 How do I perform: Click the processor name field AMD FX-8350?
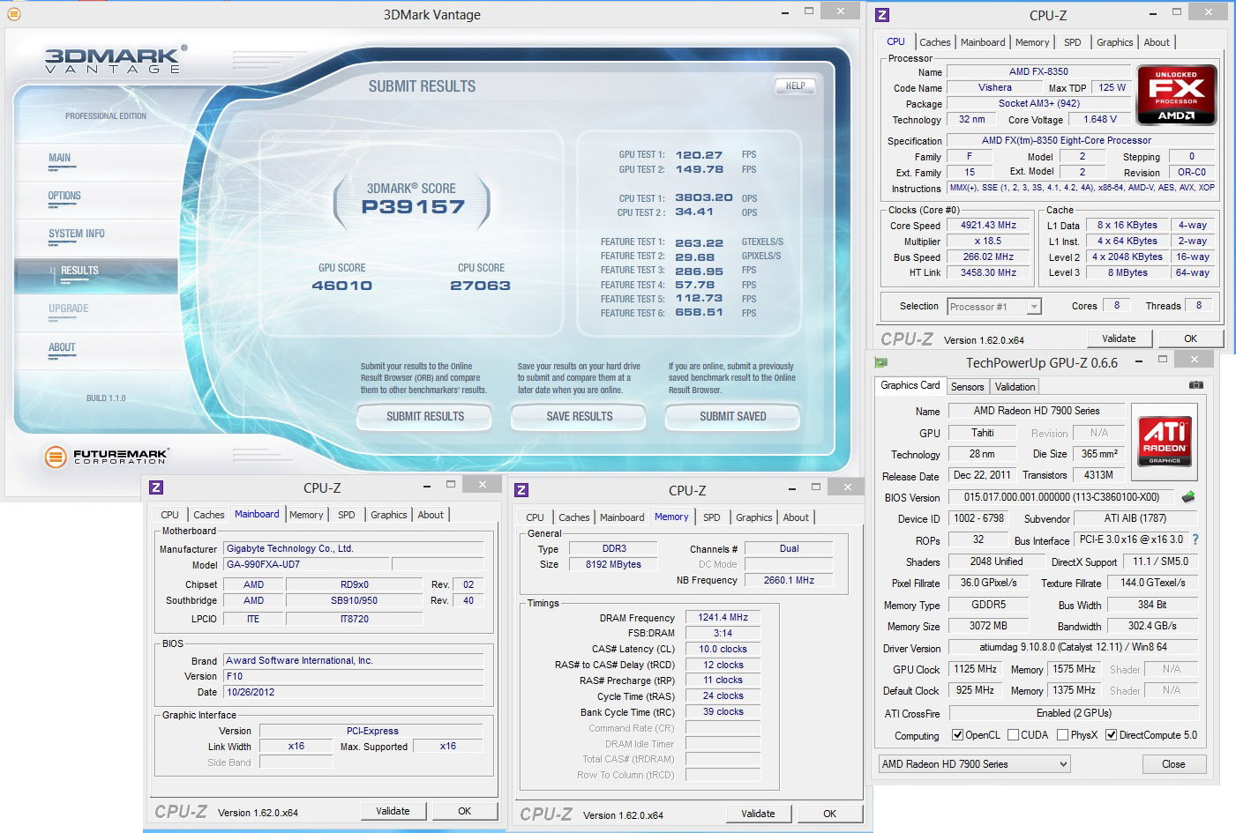(x=1038, y=71)
